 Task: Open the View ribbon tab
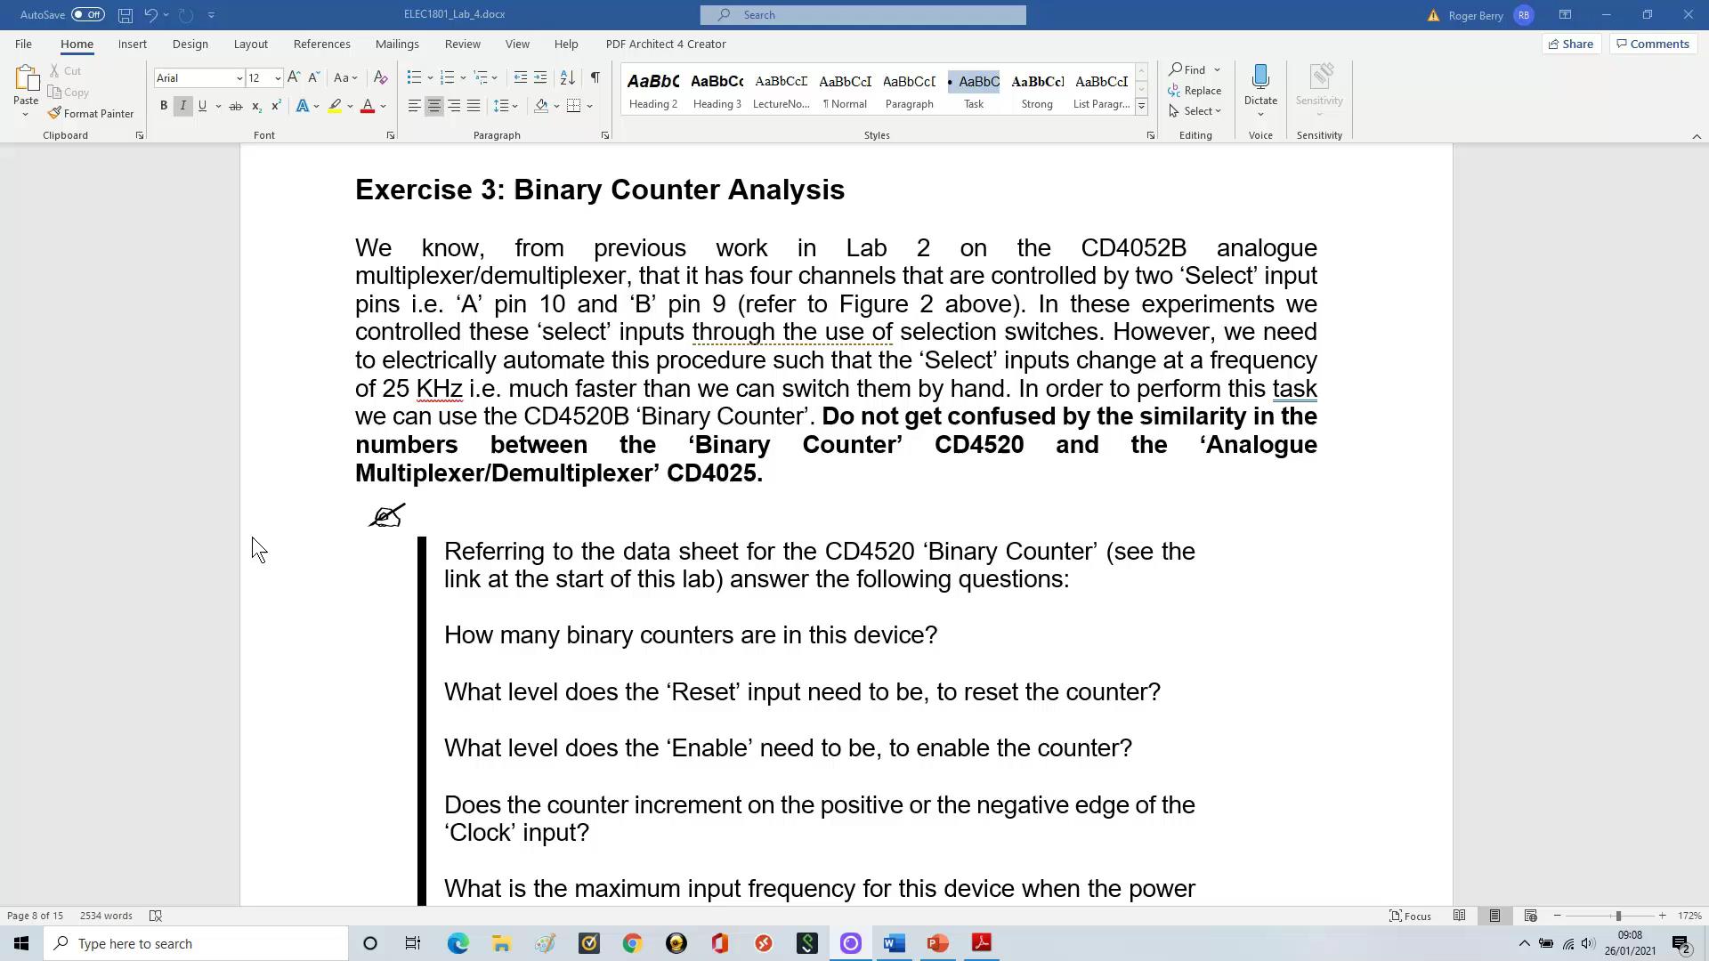(517, 44)
